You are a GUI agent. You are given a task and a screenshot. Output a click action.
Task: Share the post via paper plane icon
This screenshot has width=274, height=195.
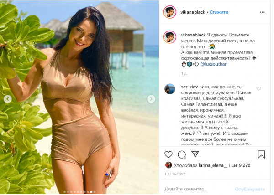tap(195, 154)
